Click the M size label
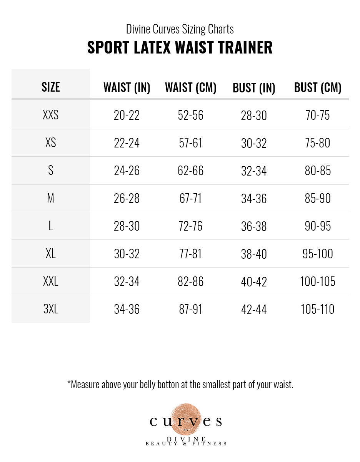The image size is (360, 462). point(51,198)
